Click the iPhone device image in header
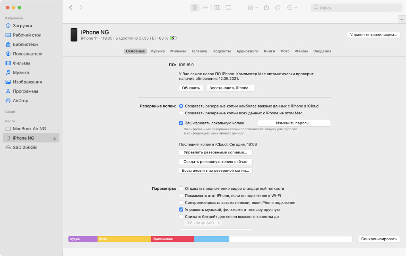 (74, 34)
